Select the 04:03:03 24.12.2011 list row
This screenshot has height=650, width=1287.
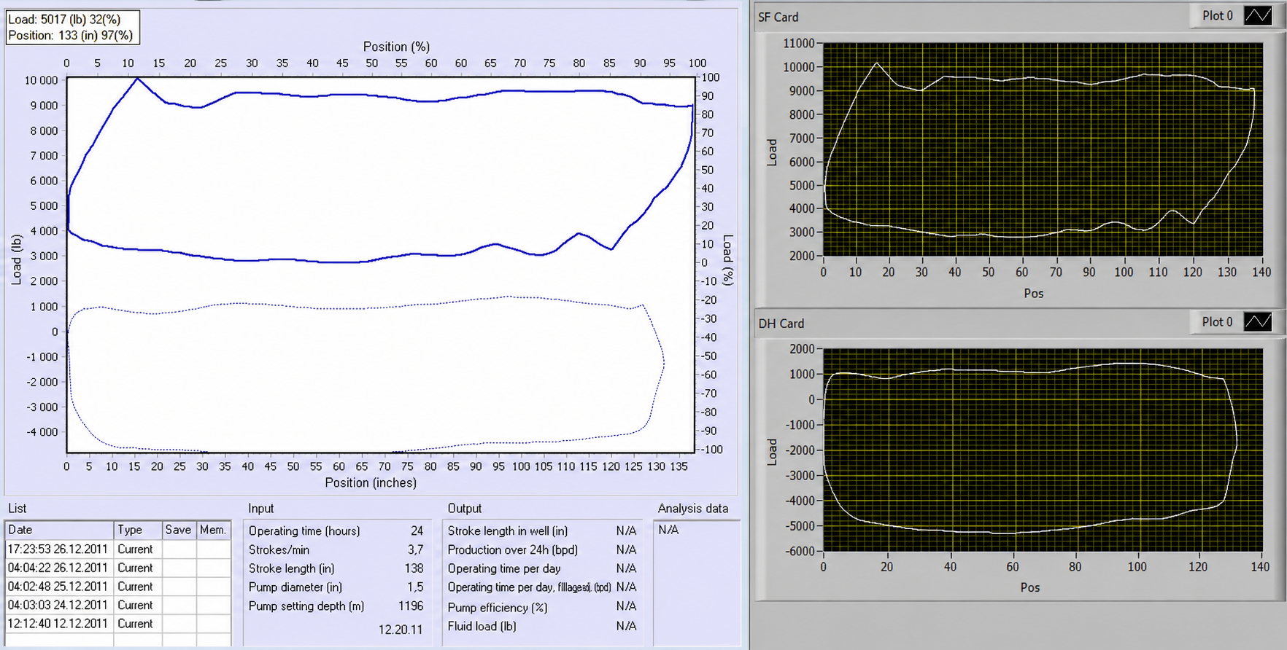[118, 605]
